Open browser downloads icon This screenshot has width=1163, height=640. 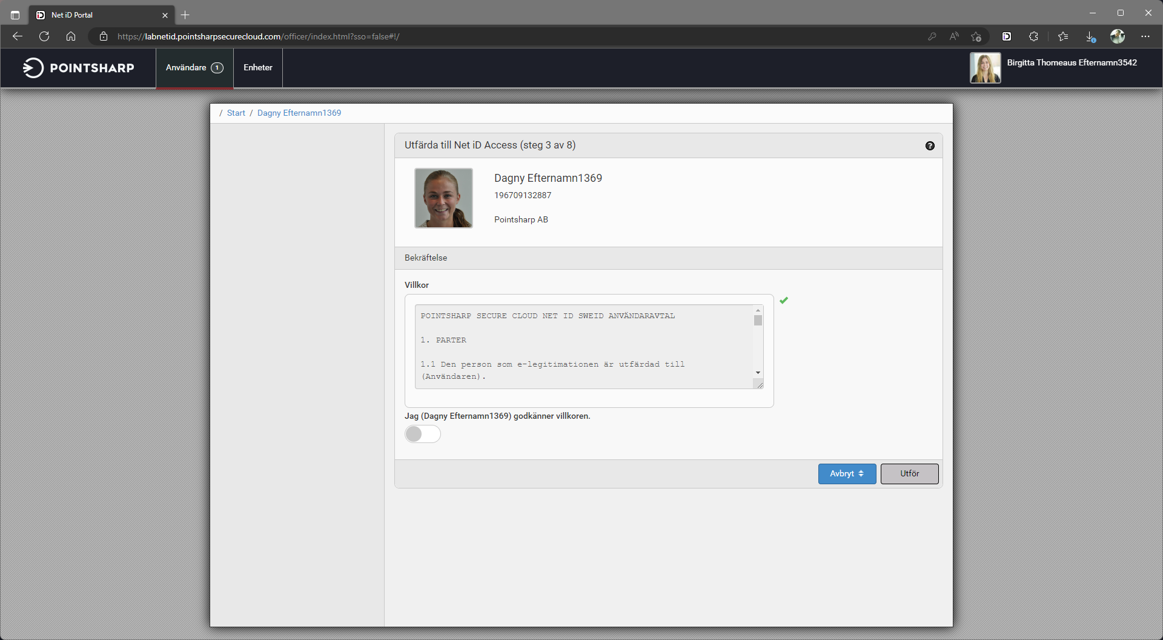coord(1090,36)
